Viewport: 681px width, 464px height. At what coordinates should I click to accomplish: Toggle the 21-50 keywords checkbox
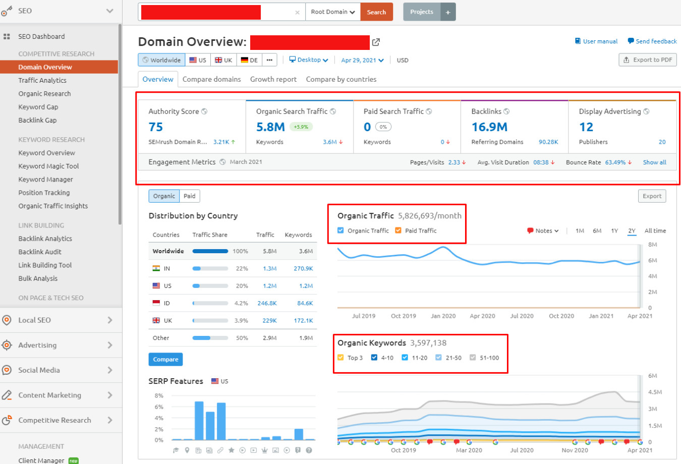tap(438, 358)
